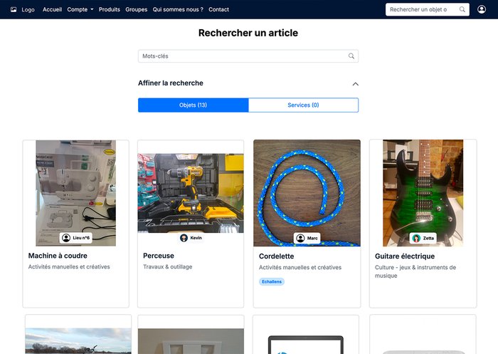Viewport: 498px width, 354px height.
Task: Click Zetta's avatar badge on guitar card
Action: 423,238
